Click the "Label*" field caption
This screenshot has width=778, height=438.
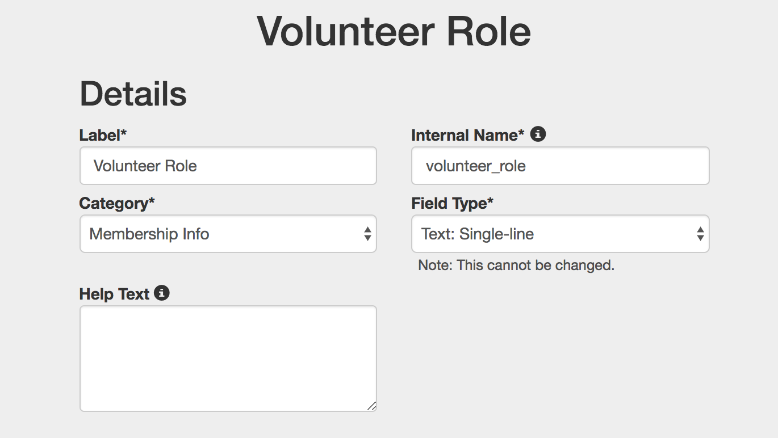click(103, 136)
